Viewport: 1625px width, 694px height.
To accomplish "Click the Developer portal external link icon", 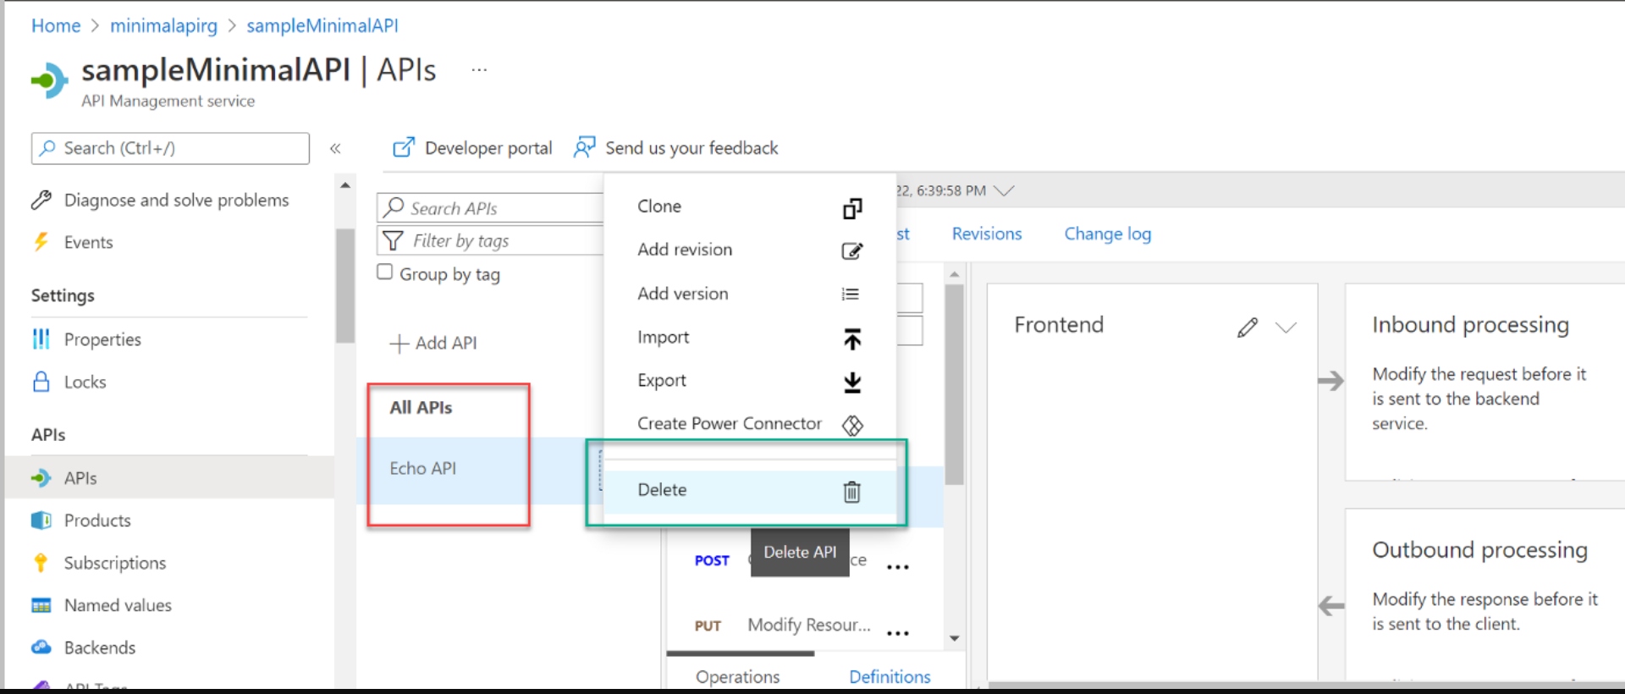I will tap(404, 148).
